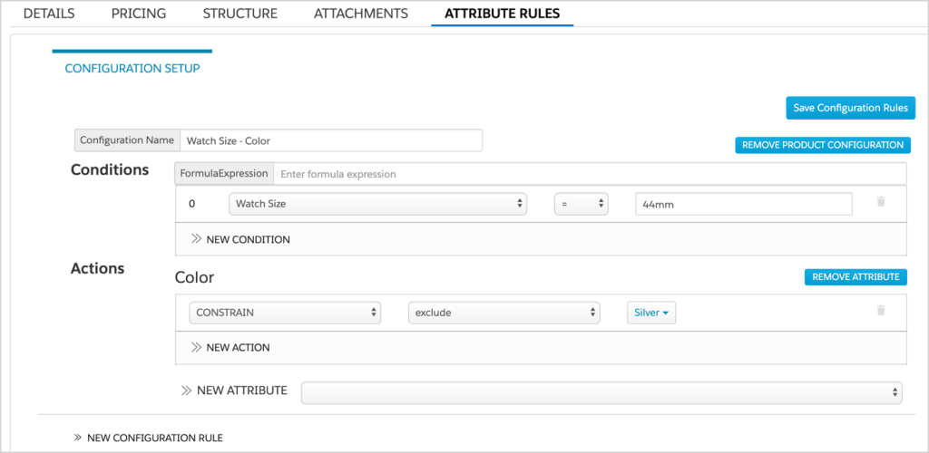Open the exclude option dropdown
This screenshot has width=929, height=453.
point(504,313)
